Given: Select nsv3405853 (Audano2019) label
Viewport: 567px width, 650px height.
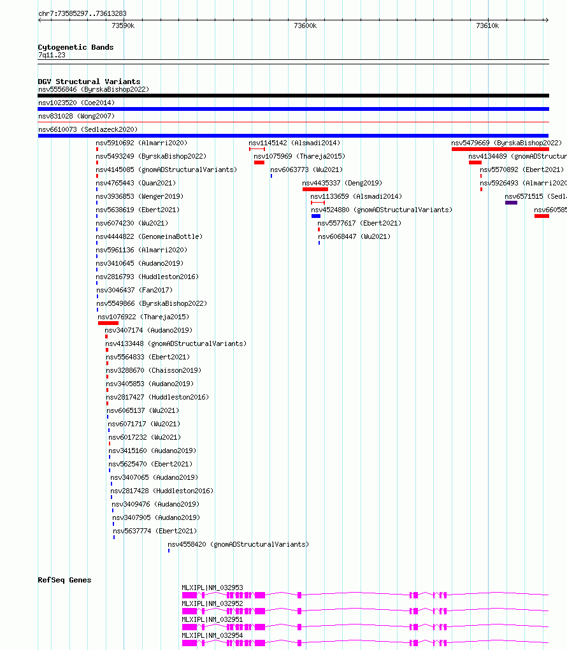Looking at the screenshot, I should 150,384.
